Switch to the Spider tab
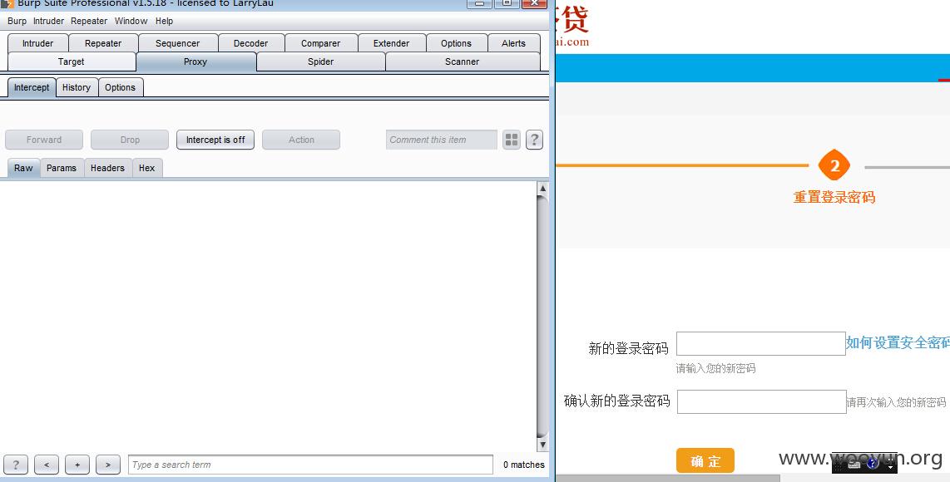This screenshot has width=950, height=482. point(320,61)
